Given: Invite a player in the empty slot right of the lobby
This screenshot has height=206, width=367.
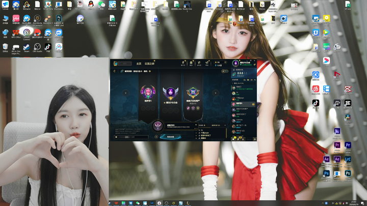Looking at the screenshot, I should click(x=216, y=93).
